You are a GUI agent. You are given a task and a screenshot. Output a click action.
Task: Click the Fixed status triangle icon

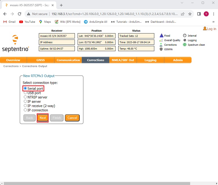point(161,36)
